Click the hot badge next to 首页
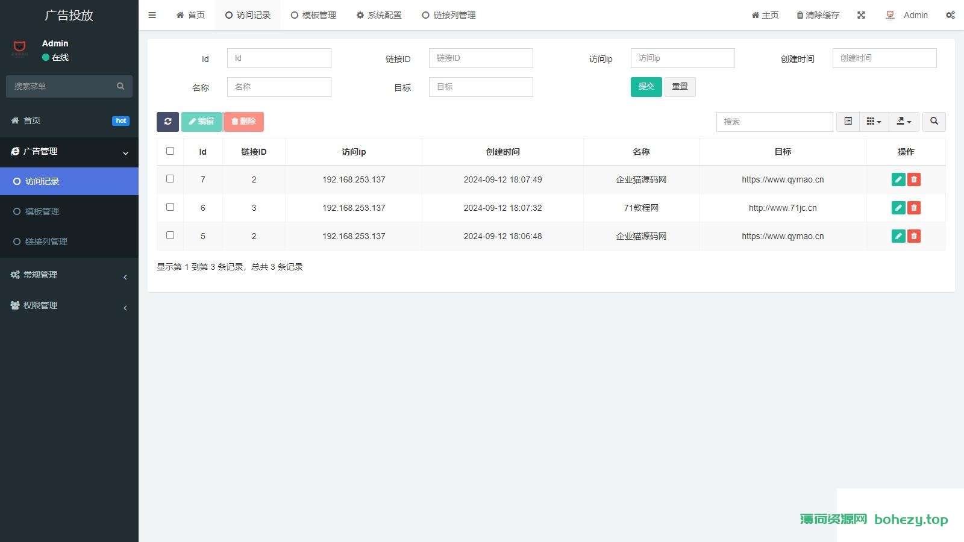The height and width of the screenshot is (542, 964). (x=120, y=120)
